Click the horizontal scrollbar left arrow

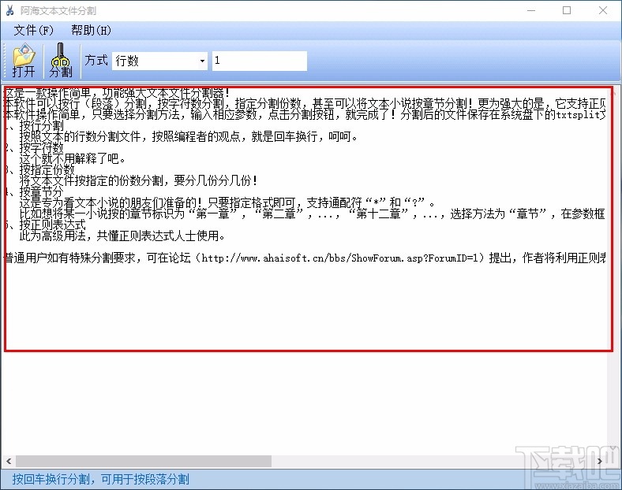click(x=9, y=461)
